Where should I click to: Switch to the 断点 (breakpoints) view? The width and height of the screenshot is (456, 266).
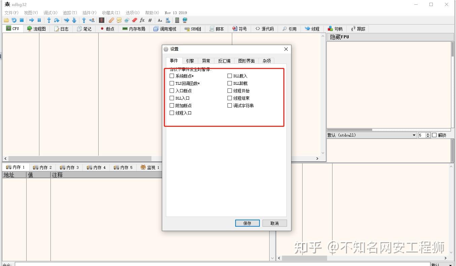point(107,29)
